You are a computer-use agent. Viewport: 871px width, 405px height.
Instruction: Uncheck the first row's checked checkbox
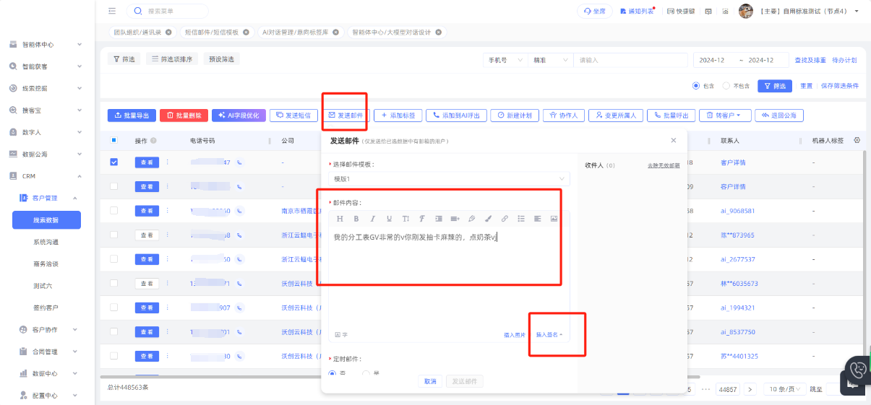pos(113,162)
